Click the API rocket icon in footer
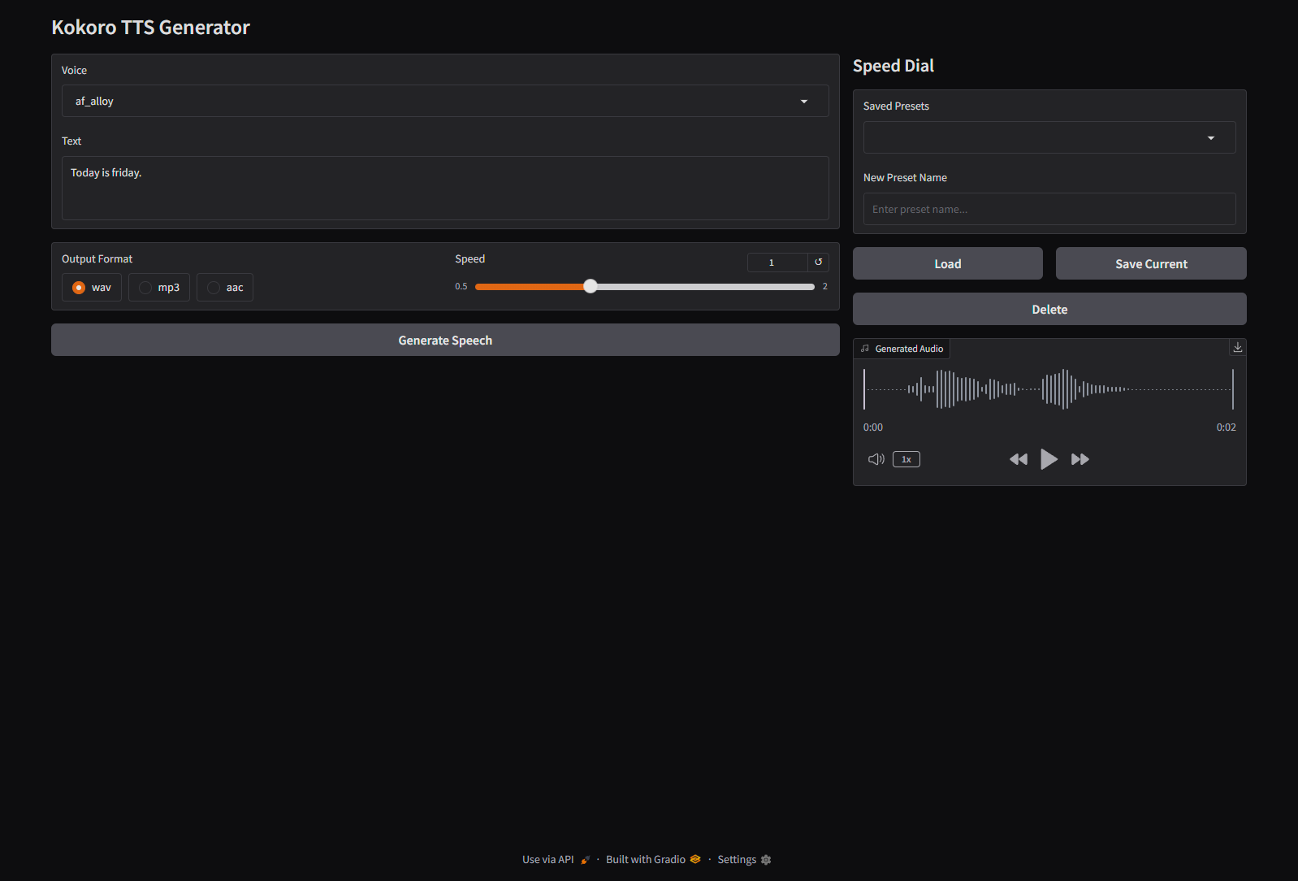1298x881 pixels. coord(585,860)
